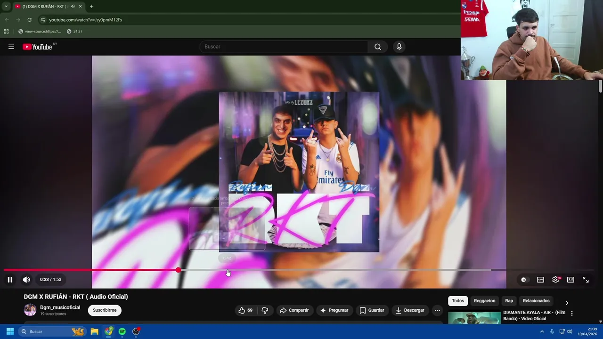Mute the tab via speaker icon
603x339 pixels.
tap(73, 7)
